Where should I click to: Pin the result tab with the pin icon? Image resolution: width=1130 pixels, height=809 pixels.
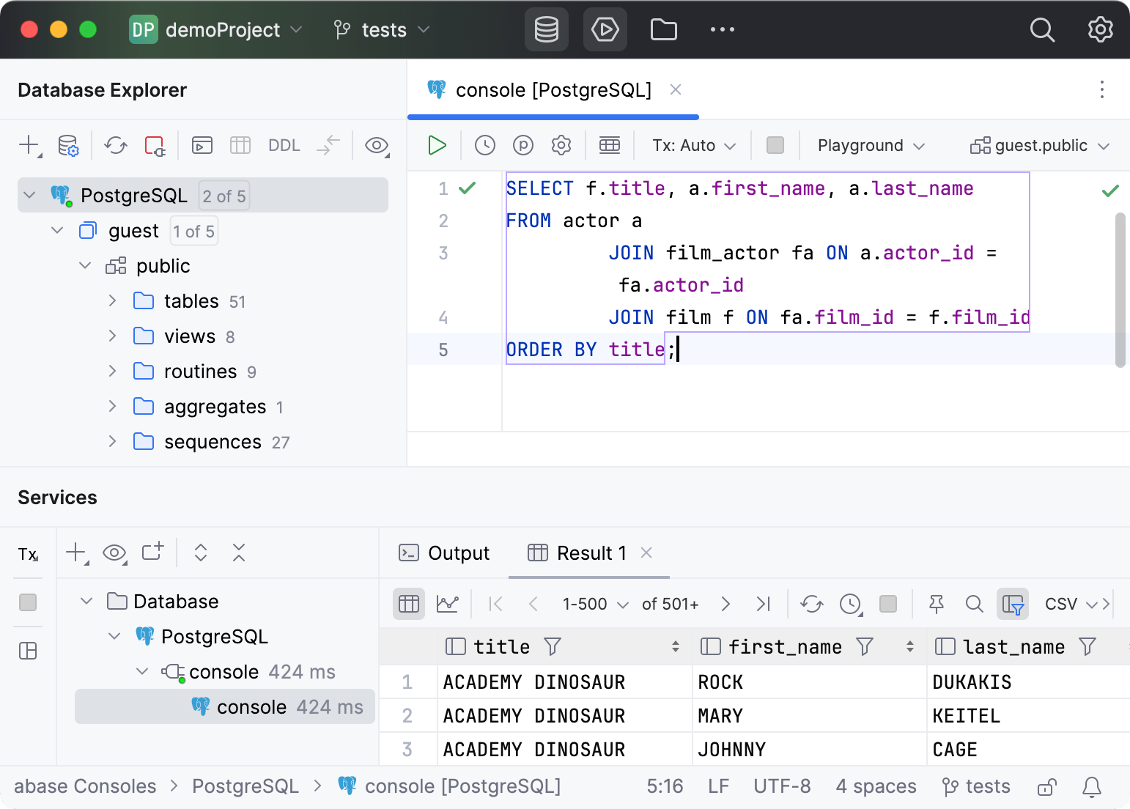coord(936,604)
